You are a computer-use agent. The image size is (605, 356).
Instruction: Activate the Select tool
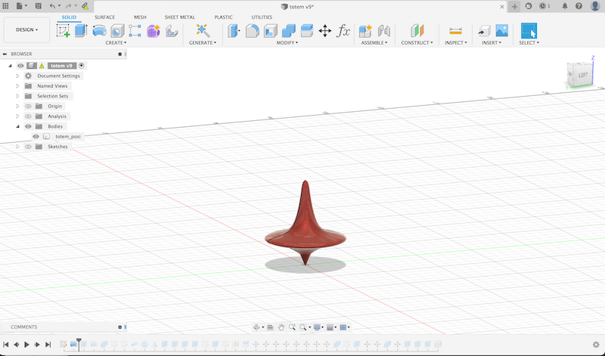(x=529, y=30)
